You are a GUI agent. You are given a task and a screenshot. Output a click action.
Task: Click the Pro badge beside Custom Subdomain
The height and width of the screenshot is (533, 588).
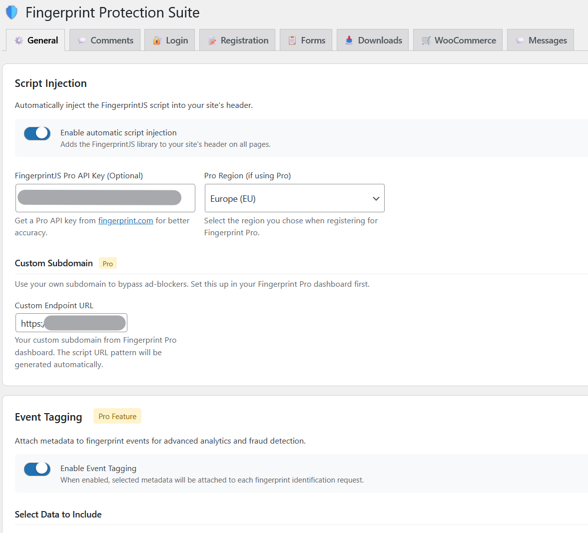click(x=107, y=263)
